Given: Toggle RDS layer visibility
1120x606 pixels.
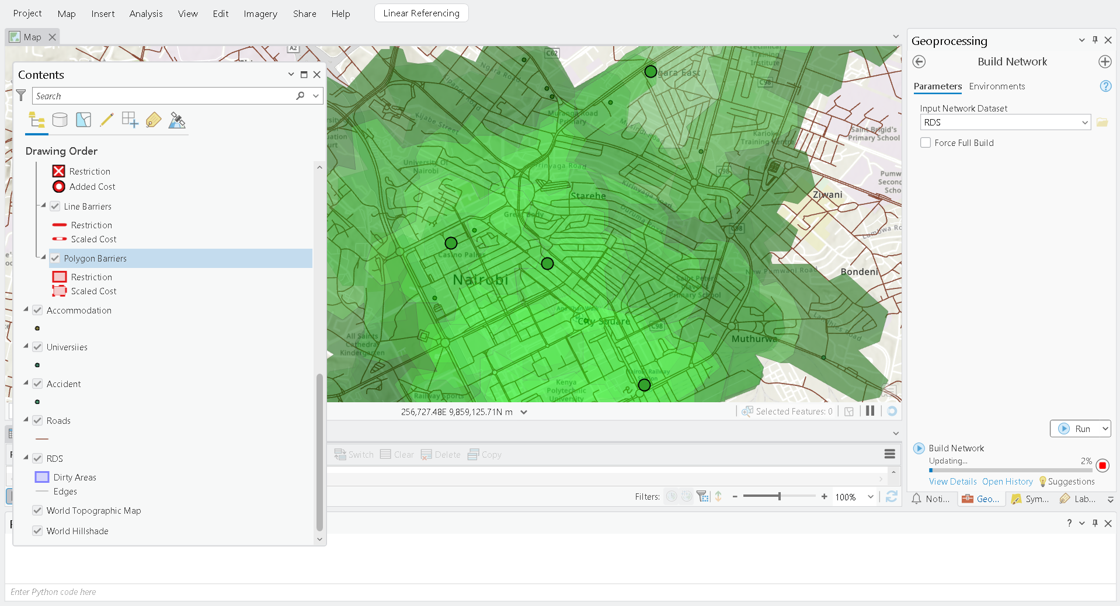Looking at the screenshot, I should click(37, 458).
